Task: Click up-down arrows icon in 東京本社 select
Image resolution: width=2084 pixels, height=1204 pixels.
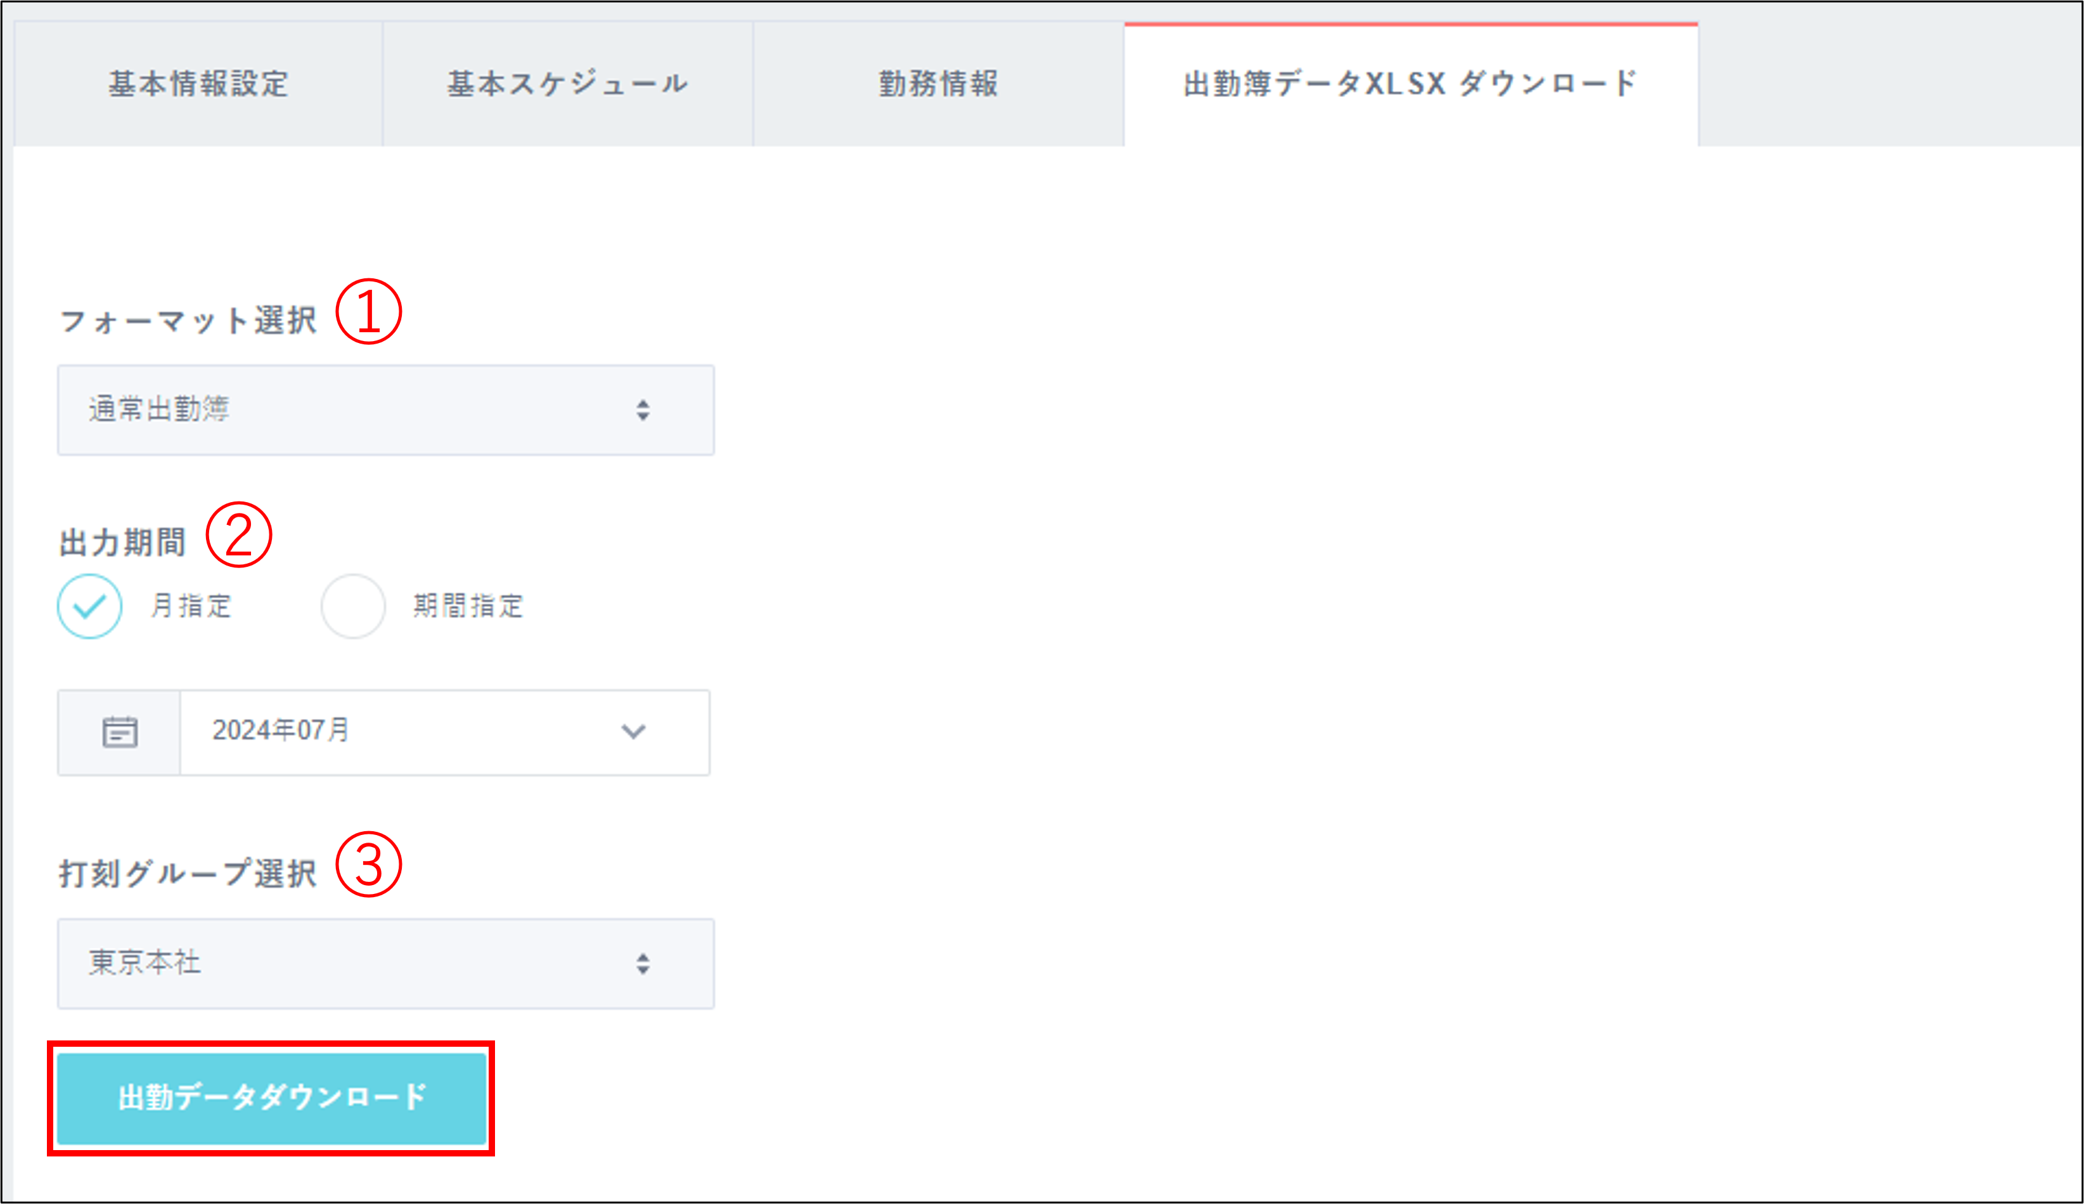Action: point(642,963)
